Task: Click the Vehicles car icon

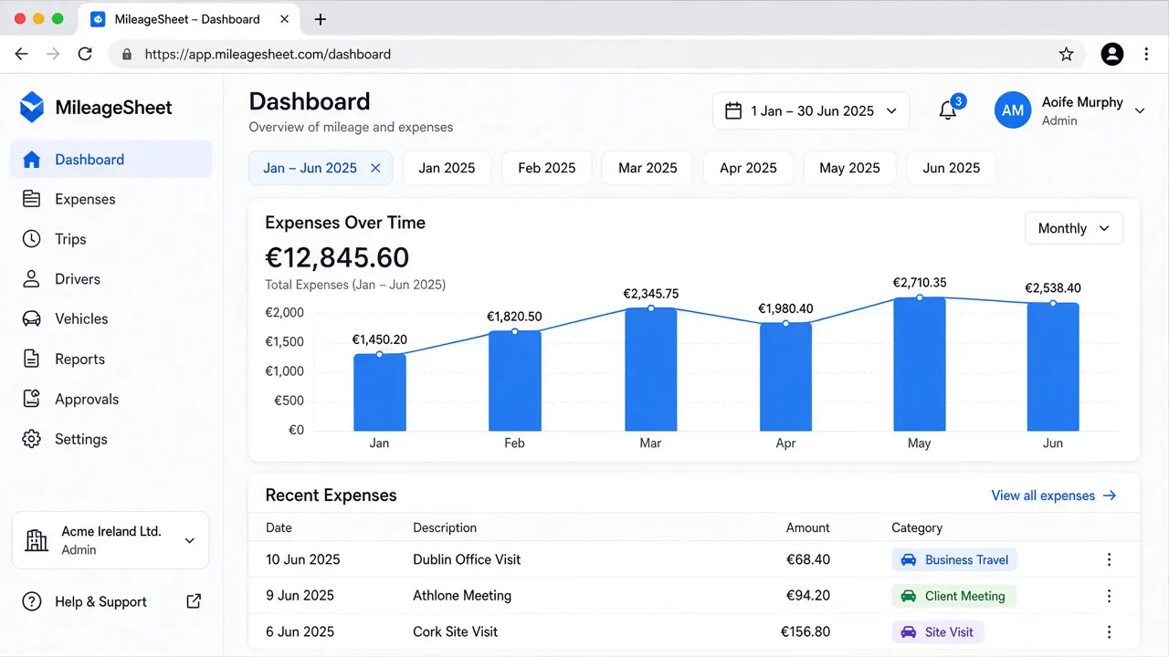Action: (32, 319)
